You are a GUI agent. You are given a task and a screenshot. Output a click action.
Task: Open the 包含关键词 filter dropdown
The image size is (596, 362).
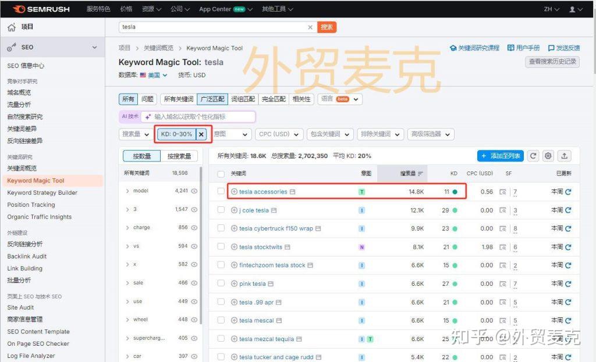click(330, 134)
